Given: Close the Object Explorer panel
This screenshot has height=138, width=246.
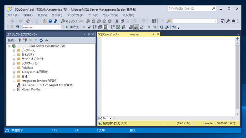Looking at the screenshot, I should click(x=93, y=34).
